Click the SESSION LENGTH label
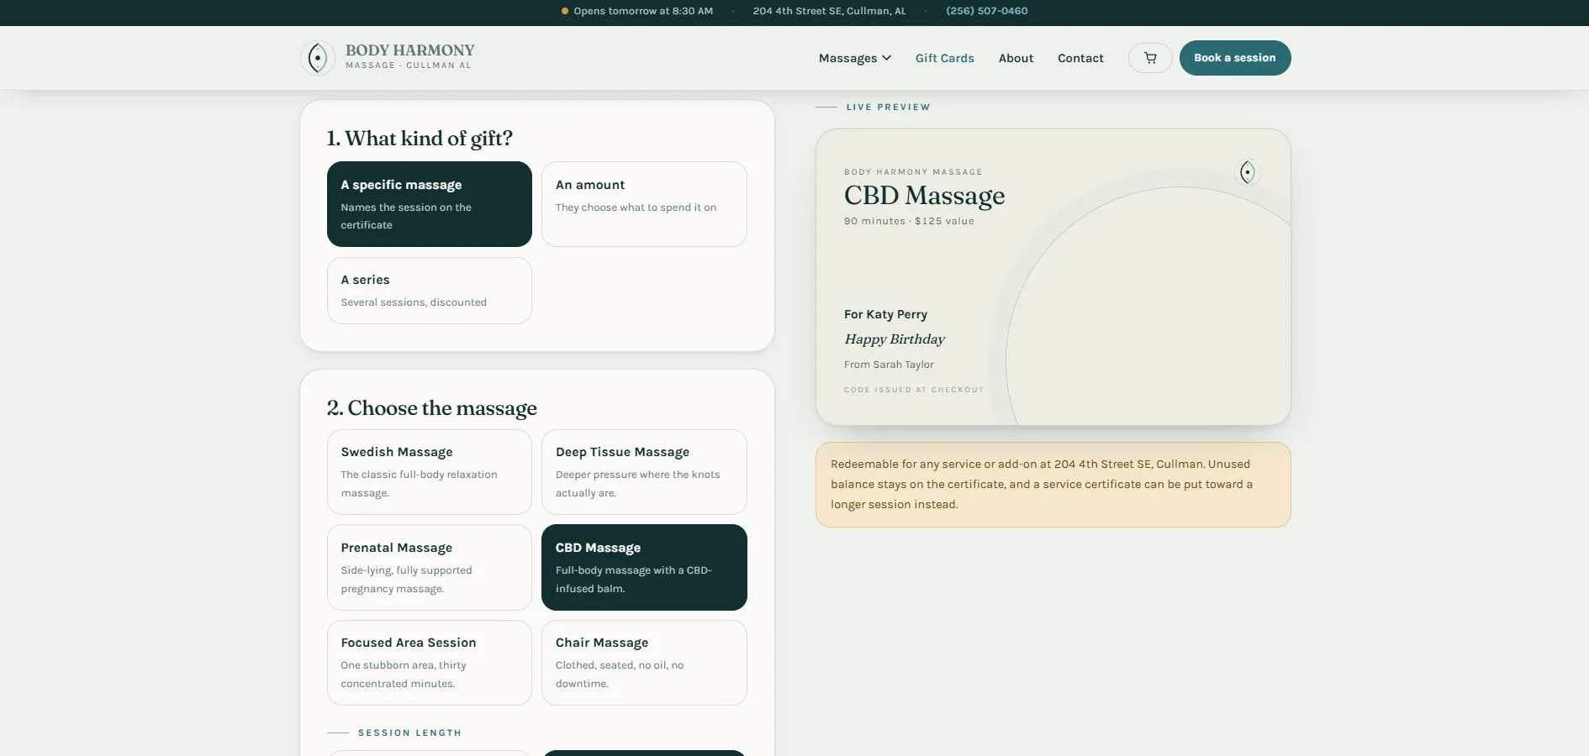Image resolution: width=1589 pixels, height=756 pixels. [409, 732]
